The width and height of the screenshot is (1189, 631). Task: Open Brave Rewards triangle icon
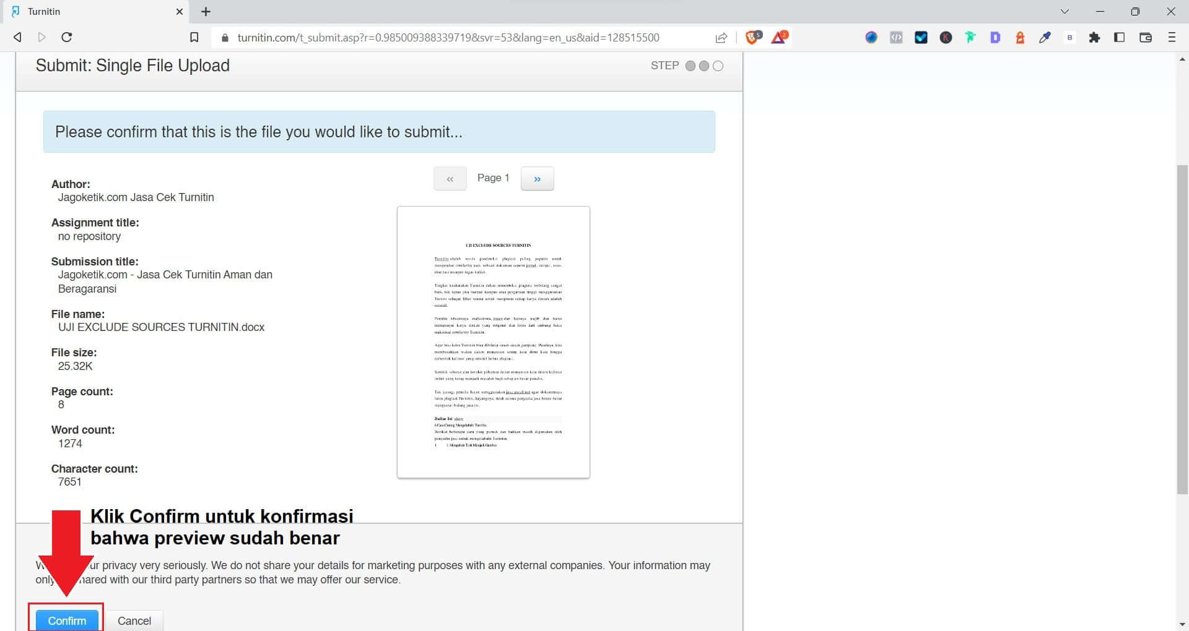click(779, 37)
